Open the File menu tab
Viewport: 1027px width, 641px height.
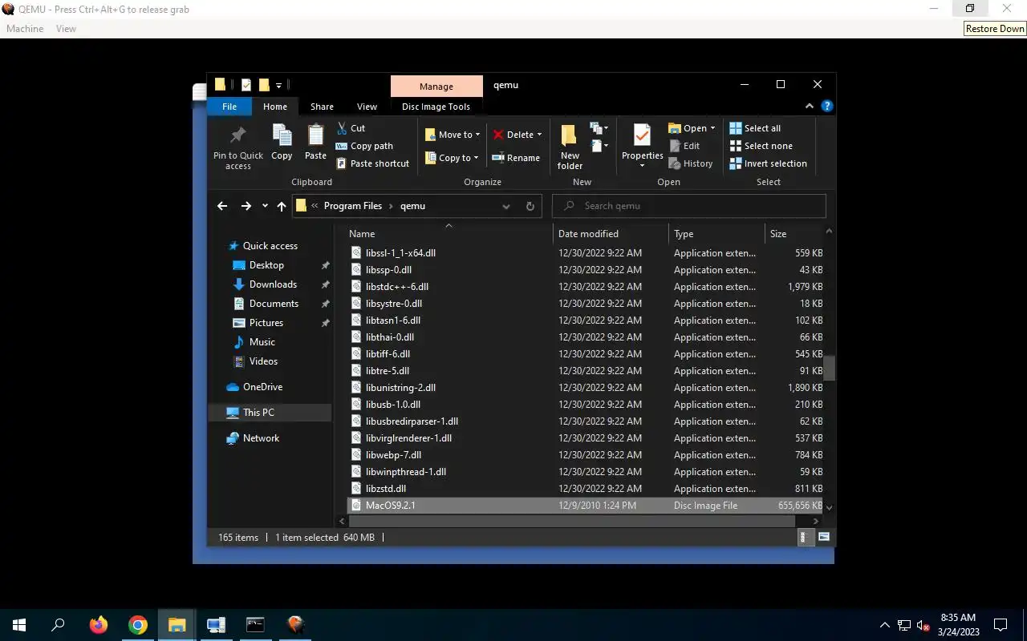[x=229, y=107]
